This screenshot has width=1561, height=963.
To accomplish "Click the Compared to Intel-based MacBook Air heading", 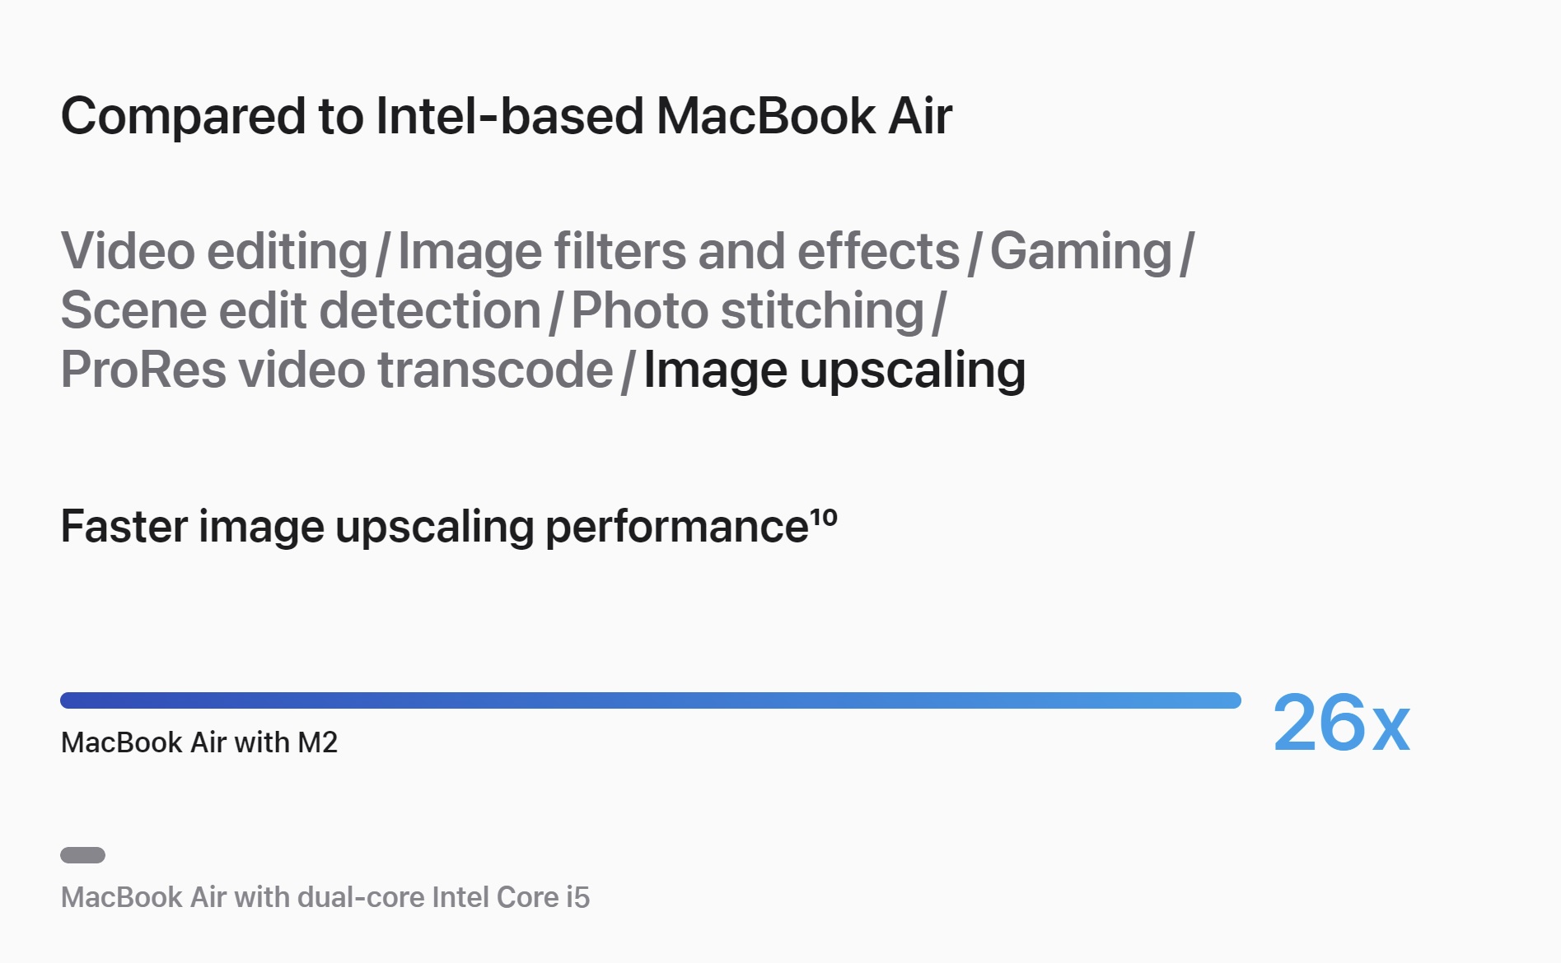I will pyautogui.click(x=507, y=116).
